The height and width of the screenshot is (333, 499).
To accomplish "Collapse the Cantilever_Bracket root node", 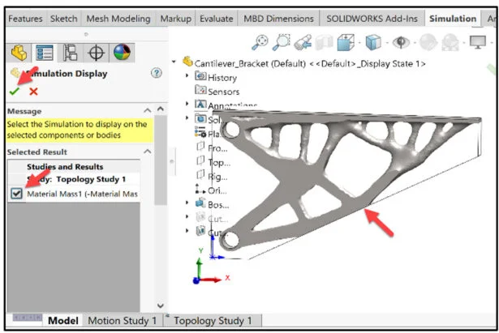I will tap(175, 62).
